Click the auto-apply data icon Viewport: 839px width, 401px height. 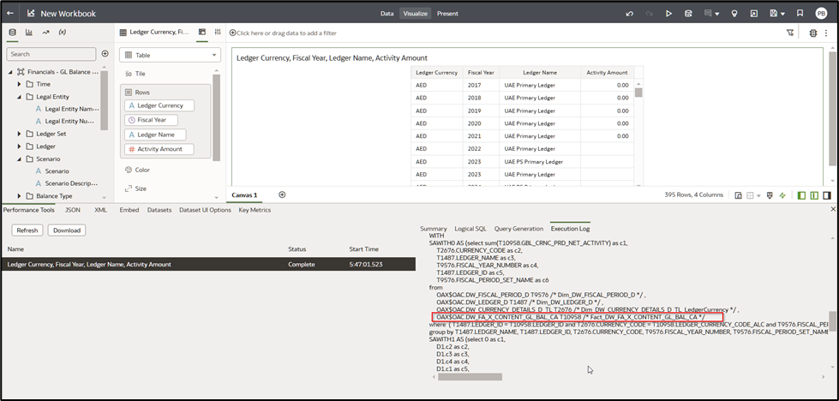point(813,33)
